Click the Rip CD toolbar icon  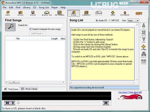pos(99,13)
